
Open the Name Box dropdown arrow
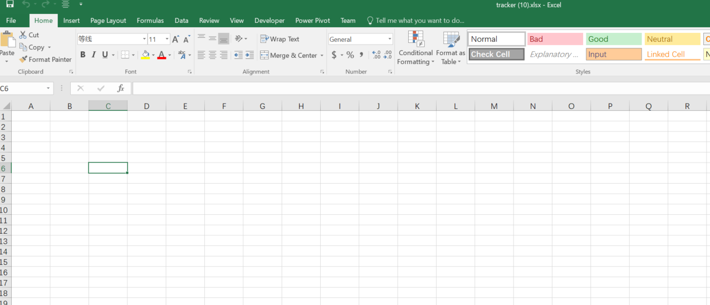pyautogui.click(x=48, y=88)
